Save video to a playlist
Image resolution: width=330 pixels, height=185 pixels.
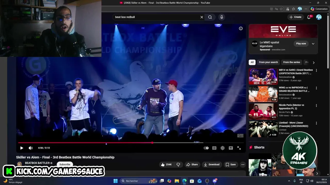click(x=230, y=164)
